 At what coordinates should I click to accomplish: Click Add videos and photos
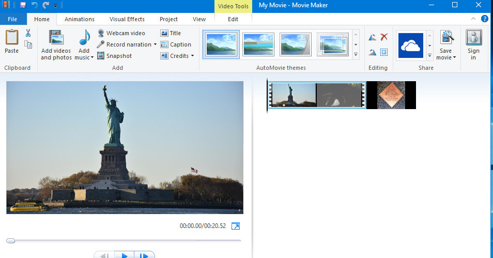56,44
